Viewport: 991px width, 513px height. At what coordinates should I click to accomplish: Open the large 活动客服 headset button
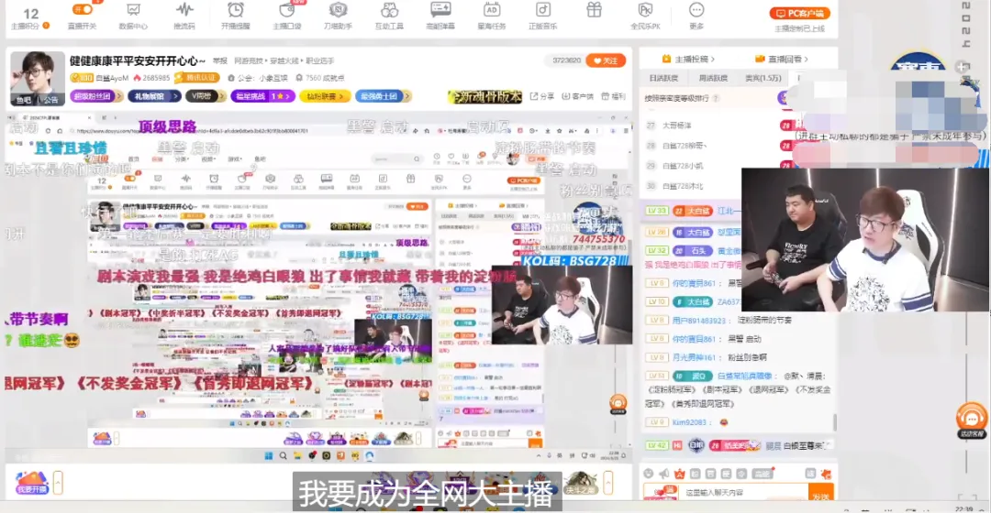pyautogui.click(x=972, y=419)
